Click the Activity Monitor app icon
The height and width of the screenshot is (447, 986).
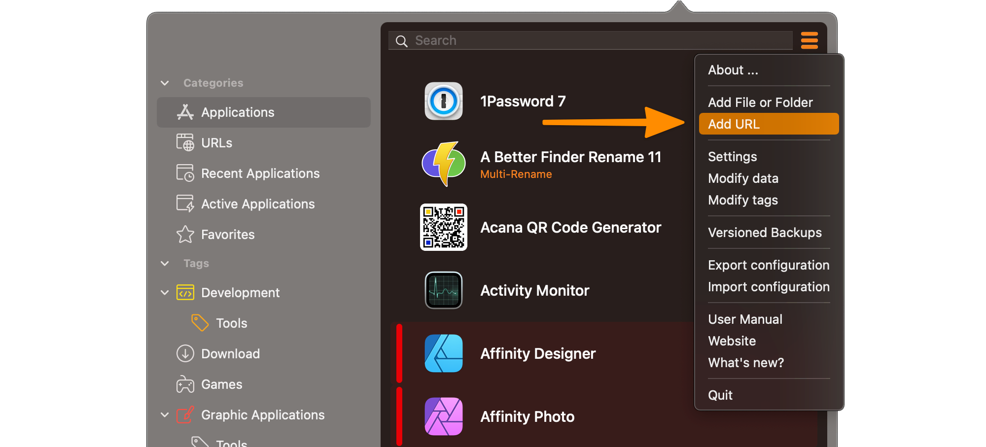[x=444, y=290]
